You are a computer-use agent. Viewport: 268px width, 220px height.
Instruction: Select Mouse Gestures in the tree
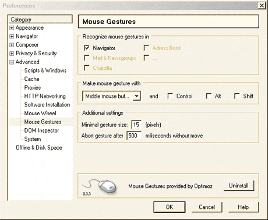point(43,122)
